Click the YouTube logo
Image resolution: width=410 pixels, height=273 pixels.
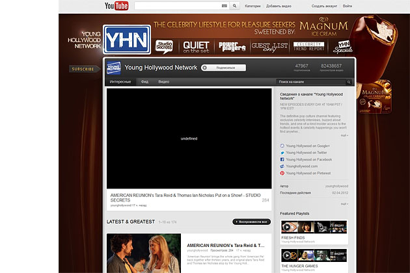coord(116,6)
